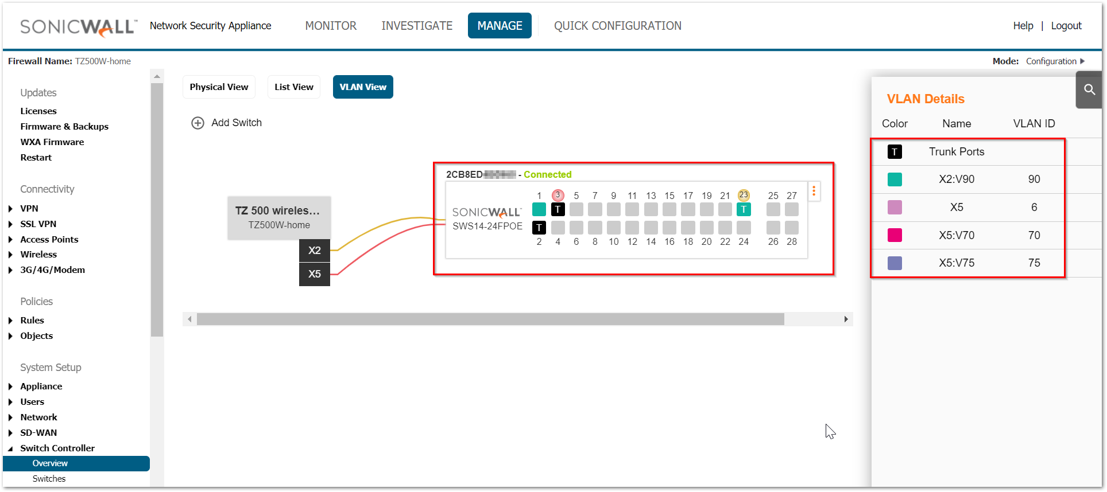Click the X5 firewall interface block

[314, 274]
